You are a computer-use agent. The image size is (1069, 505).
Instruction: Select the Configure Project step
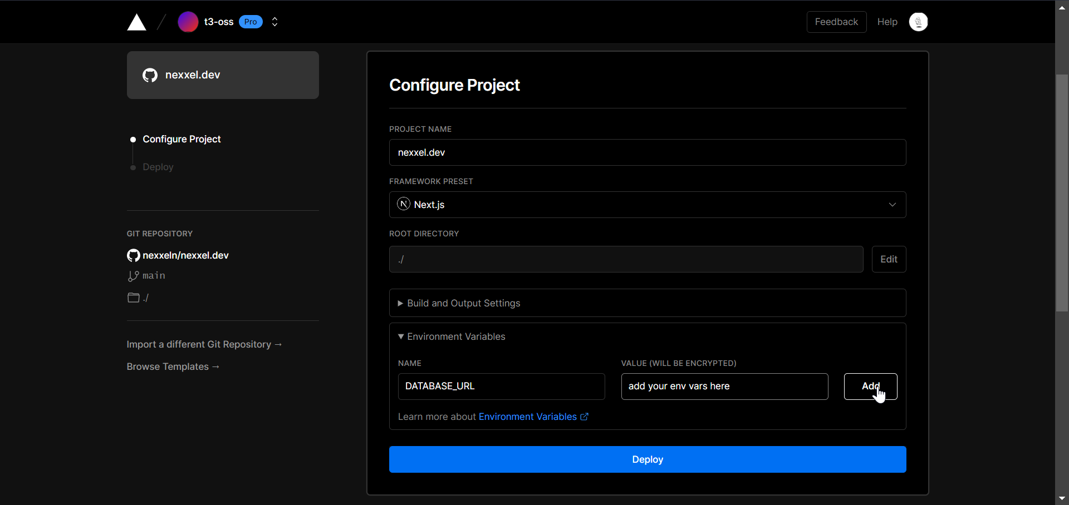click(x=181, y=139)
